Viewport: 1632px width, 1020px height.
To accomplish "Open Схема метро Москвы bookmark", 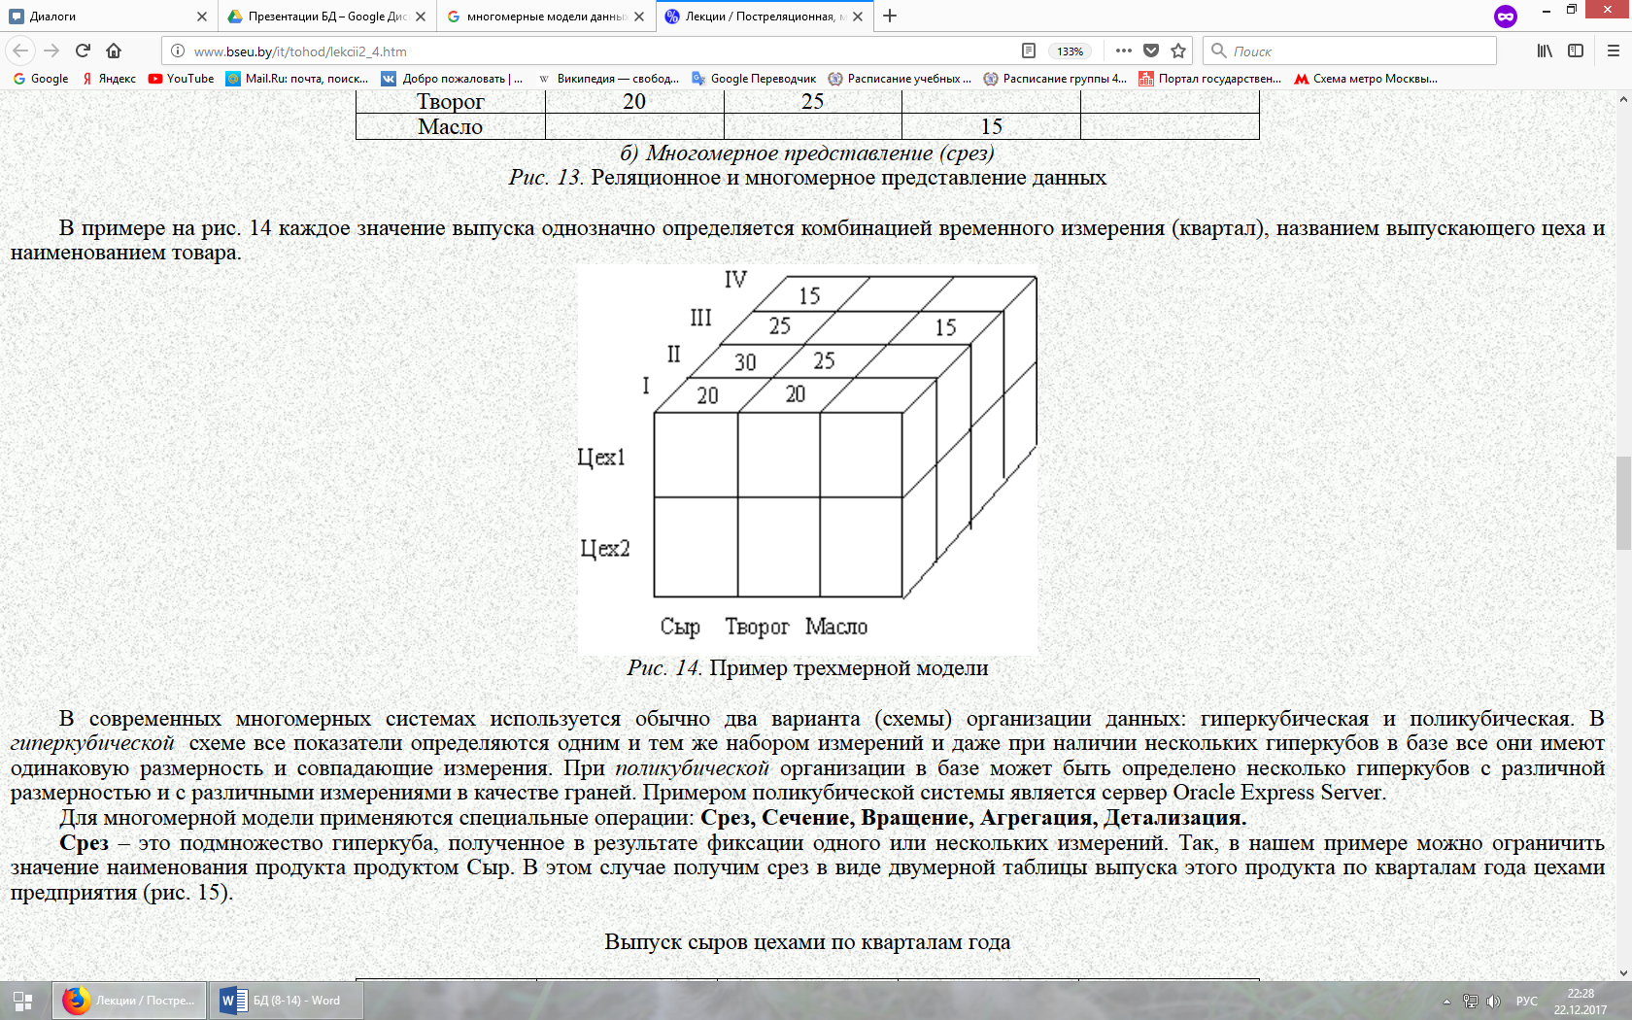I will pos(1366,79).
